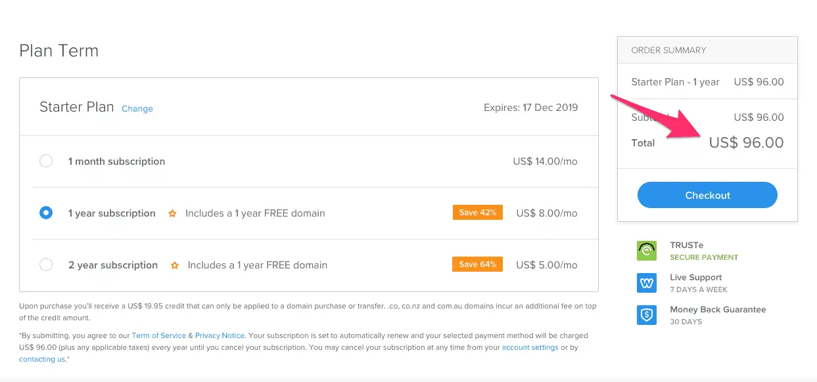This screenshot has height=382, width=817.
Task: Click the Checkout button
Action: pos(707,195)
